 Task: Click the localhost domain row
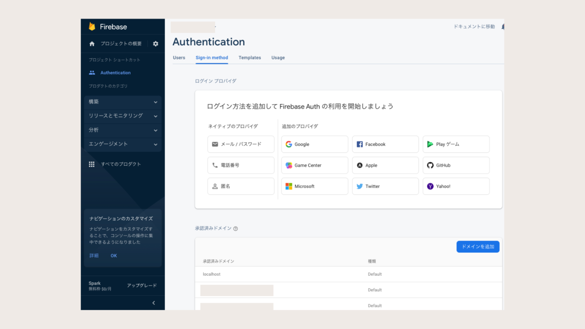tap(348, 274)
